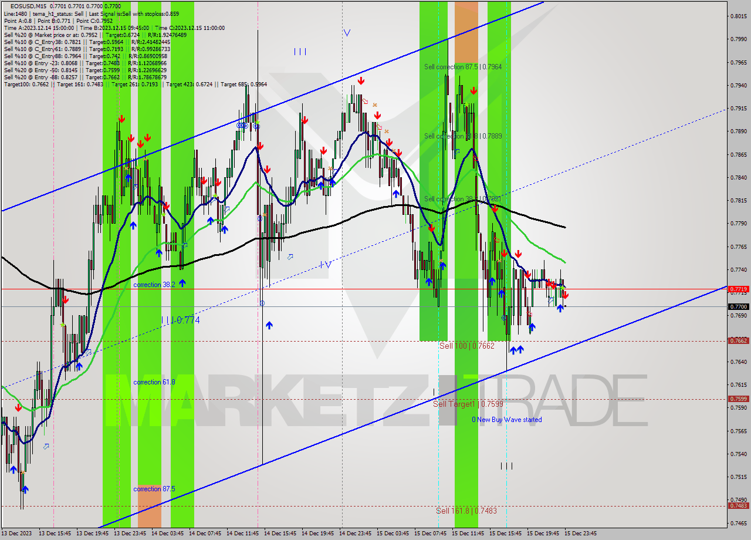The image size is (751, 540).
Task: Click the '13 Dec 23:45' time axis label
Action: (x=130, y=534)
